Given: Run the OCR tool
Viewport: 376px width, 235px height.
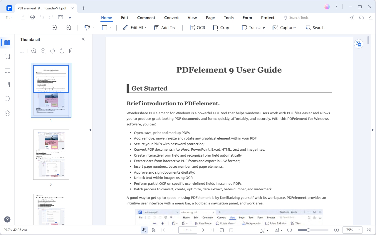Looking at the screenshot, I should [197, 28].
